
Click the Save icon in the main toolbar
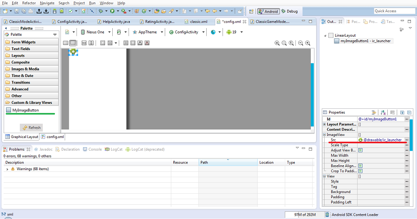[x=17, y=11]
